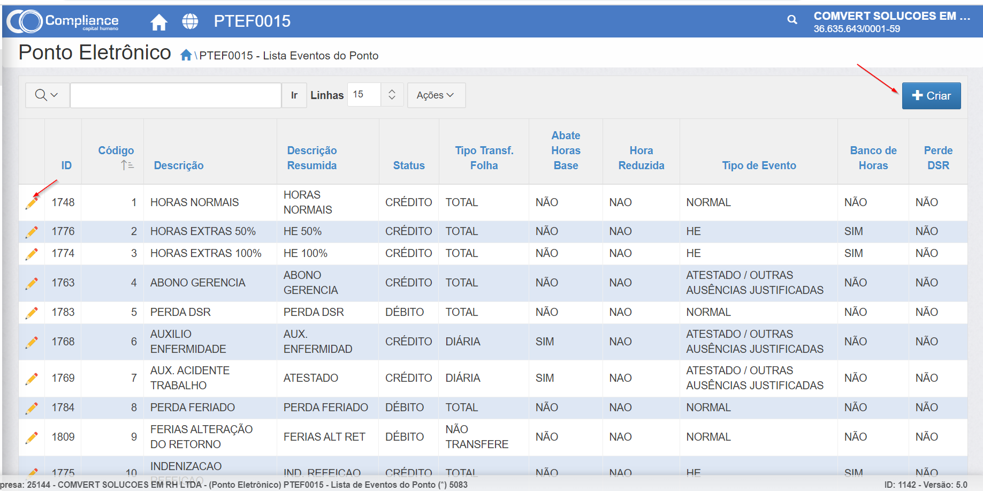Click the Criar button
Viewport: 983px width, 491px height.
931,96
